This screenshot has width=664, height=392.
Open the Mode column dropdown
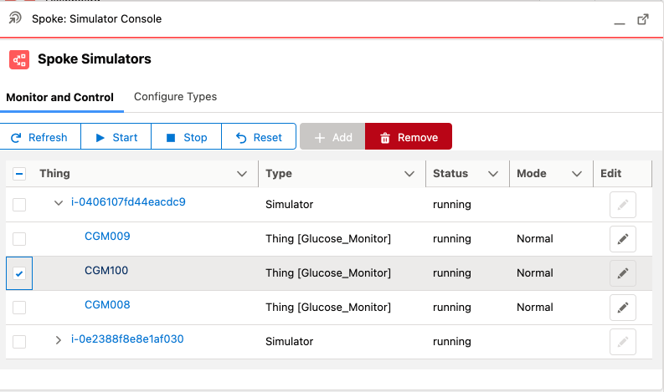[x=577, y=174]
